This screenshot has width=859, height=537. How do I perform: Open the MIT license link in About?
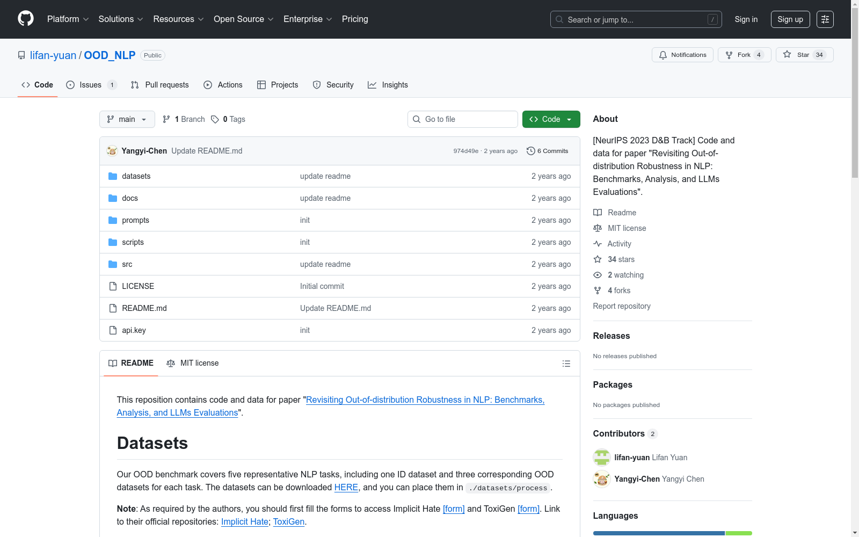pos(620,228)
